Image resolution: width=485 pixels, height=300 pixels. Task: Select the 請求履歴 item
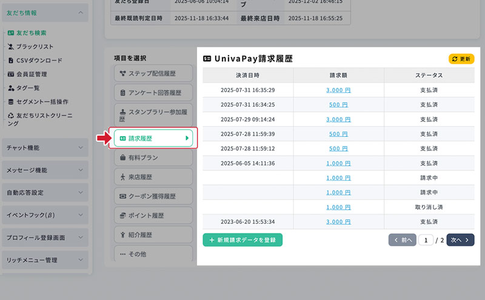click(x=153, y=139)
